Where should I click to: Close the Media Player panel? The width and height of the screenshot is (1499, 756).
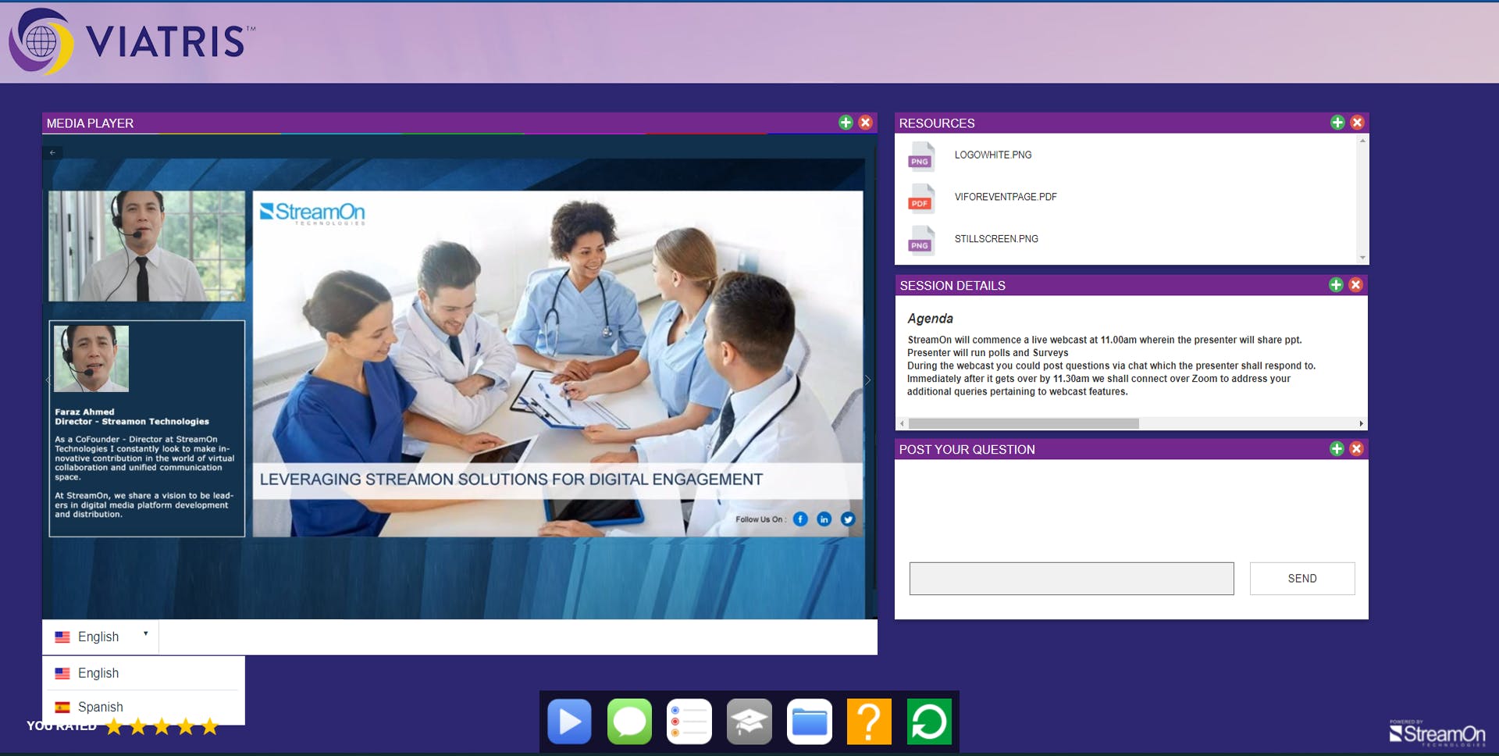coord(865,123)
